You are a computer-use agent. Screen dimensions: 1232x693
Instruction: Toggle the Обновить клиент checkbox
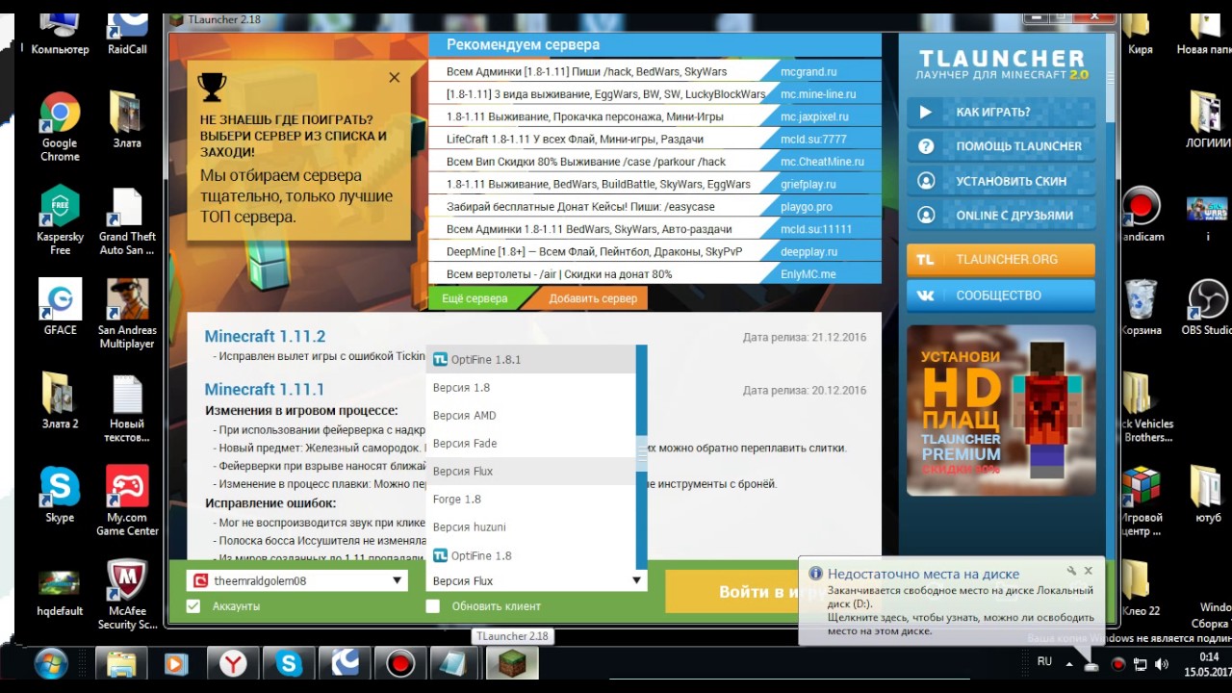tap(432, 606)
